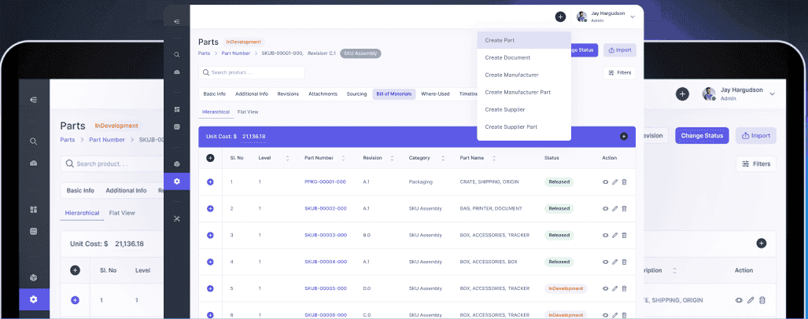View row 4 details with eye icon
808x319 pixels.
[x=605, y=262]
